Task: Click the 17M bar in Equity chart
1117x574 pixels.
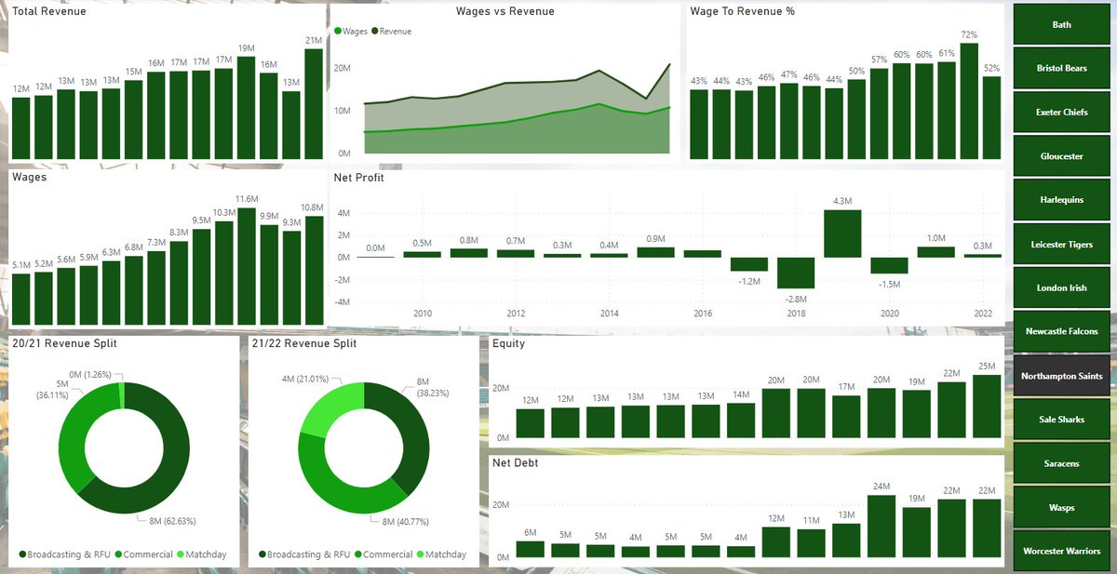Action: click(845, 417)
